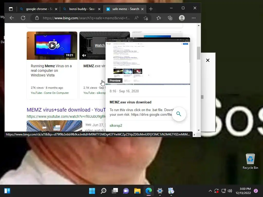263x197 pixels.
Task: Add this page to favorites
Action: point(146,18)
